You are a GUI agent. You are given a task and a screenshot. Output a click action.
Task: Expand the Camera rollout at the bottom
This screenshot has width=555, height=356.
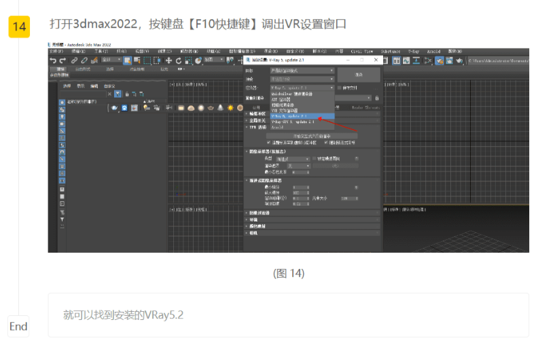(x=253, y=232)
